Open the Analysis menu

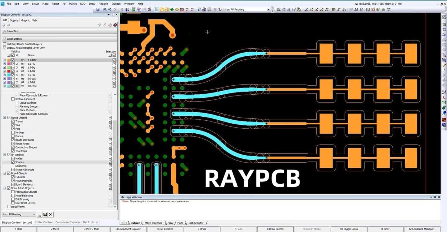103,4
